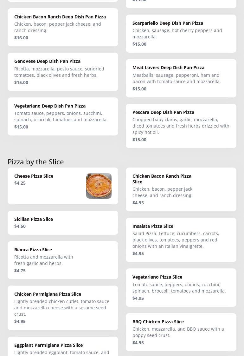
Task: Choose Chicken Parmigiana Pizza Slice
Action: [x=48, y=294]
